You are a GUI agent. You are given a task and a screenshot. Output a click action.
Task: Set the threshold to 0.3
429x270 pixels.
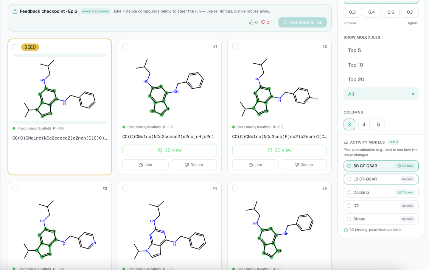(352, 12)
